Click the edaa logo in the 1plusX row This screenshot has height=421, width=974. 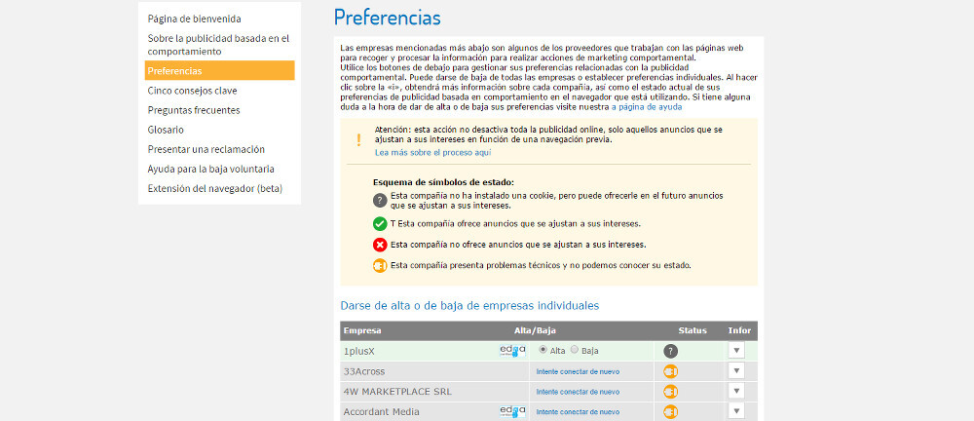point(512,351)
